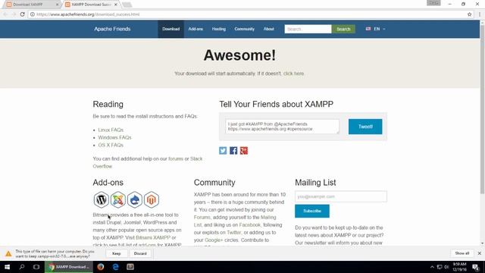Screen dimensions: 485x273
Task: Open the forums link under Reading
Action: coord(176,158)
